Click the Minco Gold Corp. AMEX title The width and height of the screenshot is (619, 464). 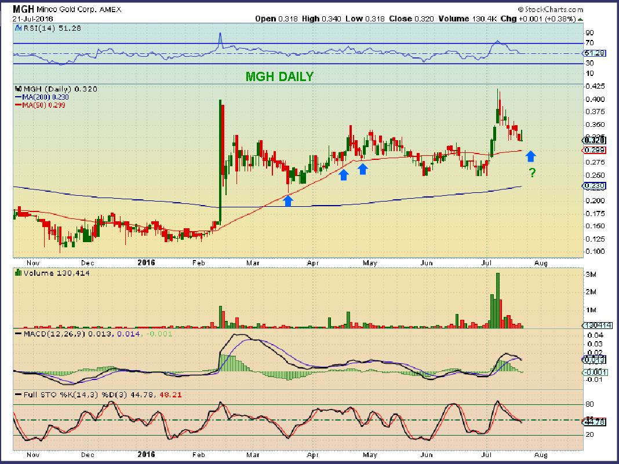pos(79,9)
